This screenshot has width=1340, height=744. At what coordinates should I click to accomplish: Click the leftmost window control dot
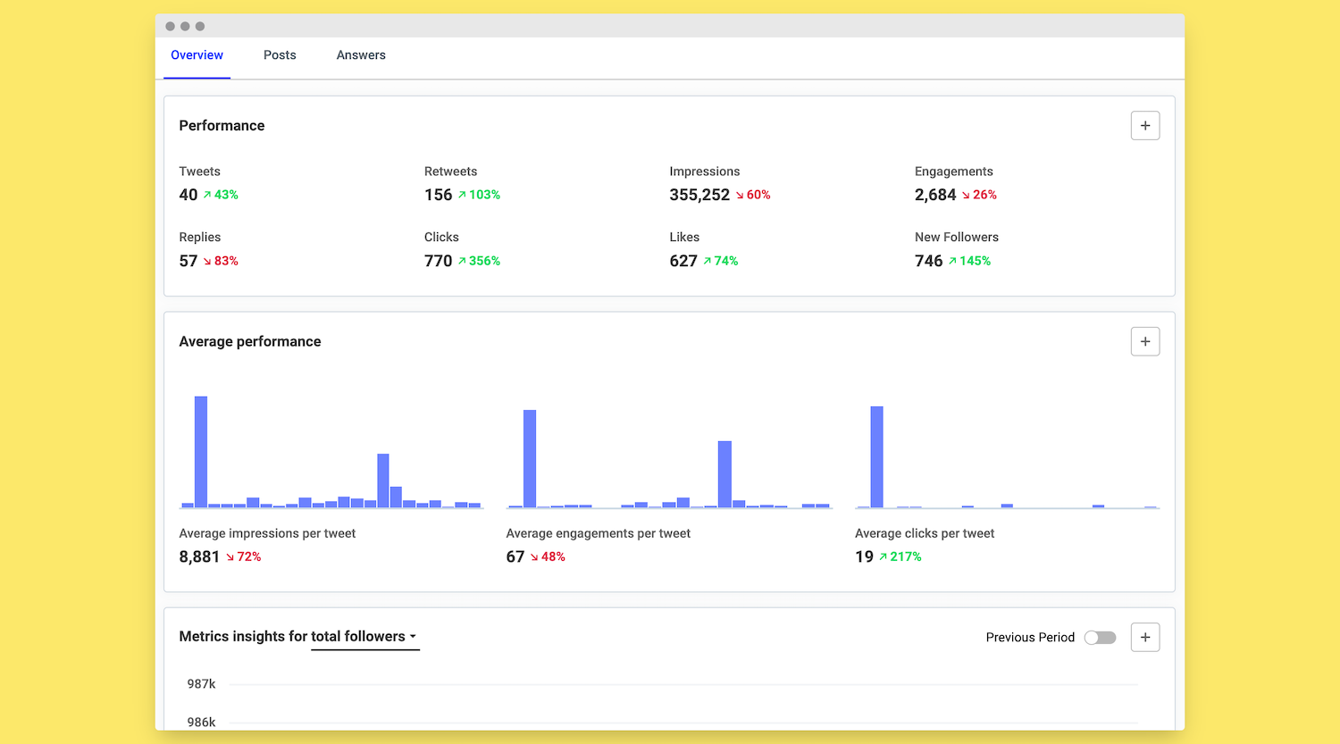[170, 26]
